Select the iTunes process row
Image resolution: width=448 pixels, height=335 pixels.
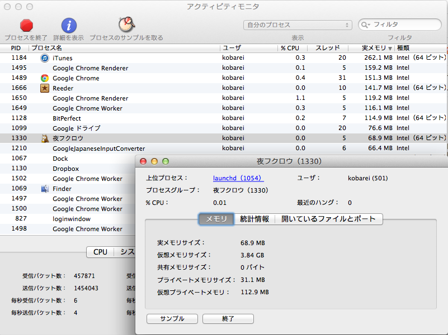click(x=223, y=58)
